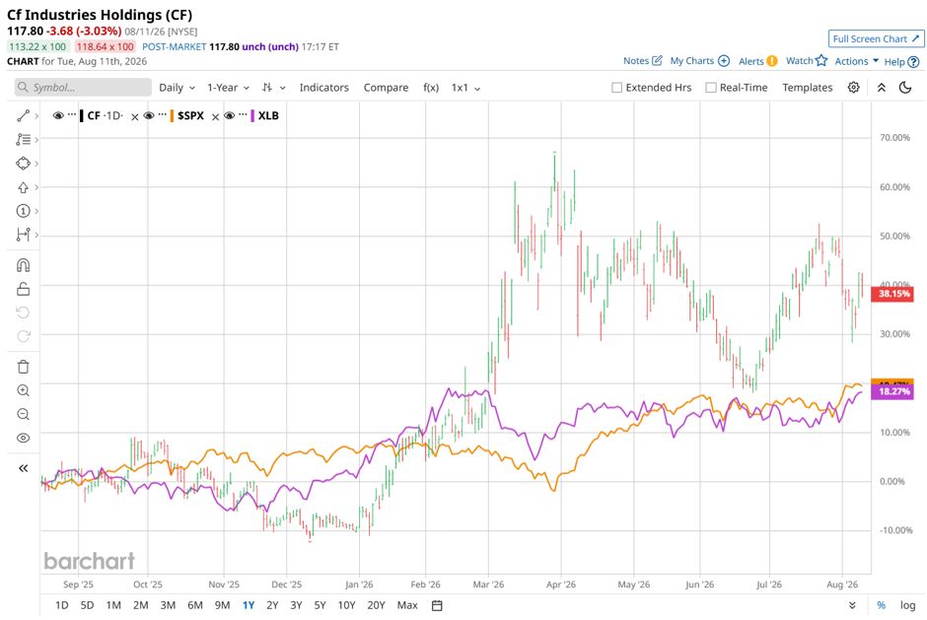The image size is (927, 620).
Task: Open the Help link
Action: pos(901,61)
